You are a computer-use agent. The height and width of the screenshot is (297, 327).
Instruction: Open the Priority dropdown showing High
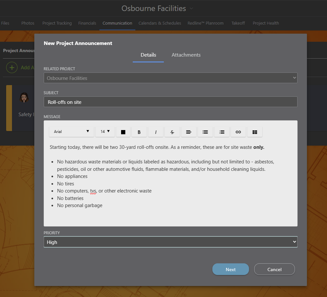click(171, 242)
